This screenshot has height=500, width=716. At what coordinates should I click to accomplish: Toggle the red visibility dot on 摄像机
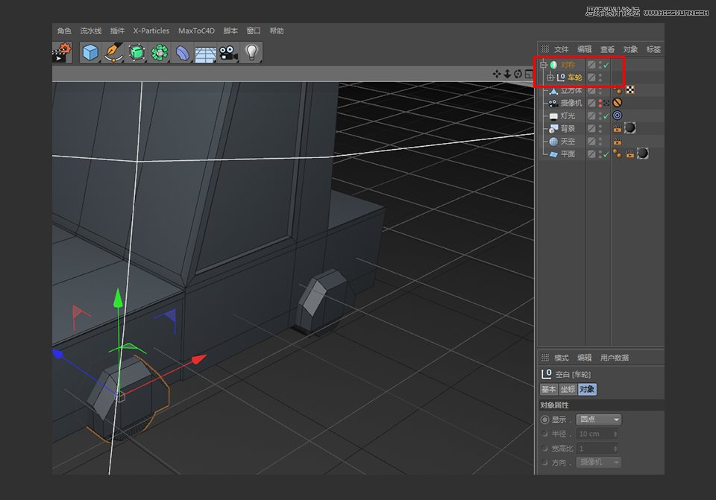point(601,102)
